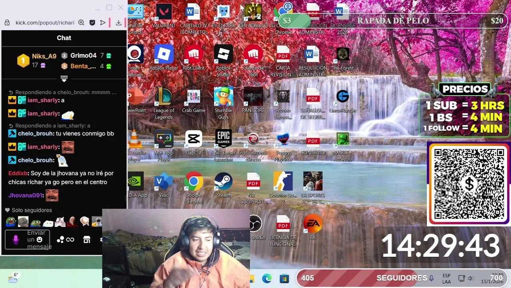Click the Enviar un mensaje field
The width and height of the screenshot is (511, 288).
click(x=28, y=240)
